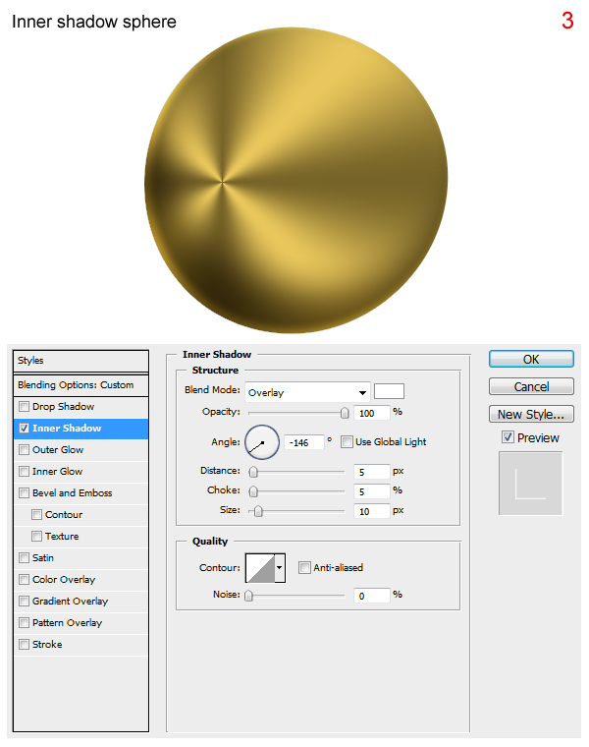Click the style preview thumbnail

pos(530,483)
